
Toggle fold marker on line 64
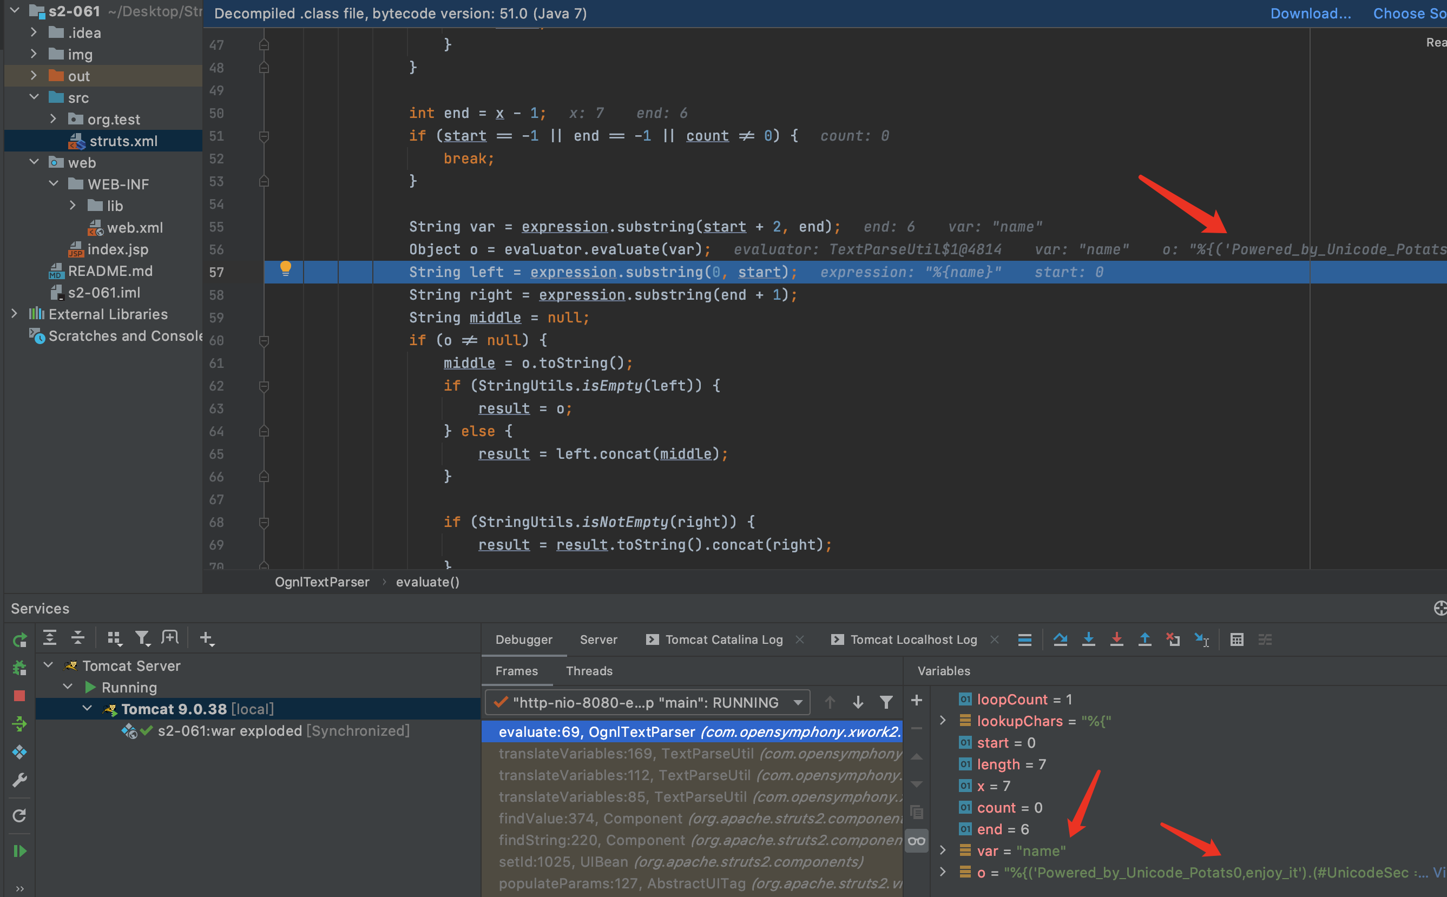click(x=264, y=431)
